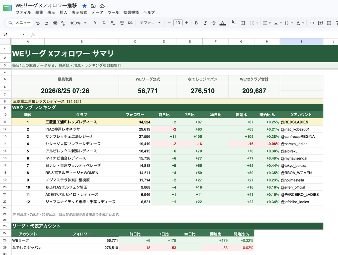Decrease the font size with minus
Image resolution: width=338 pixels, height=255 pixels.
pyautogui.click(x=169, y=23)
